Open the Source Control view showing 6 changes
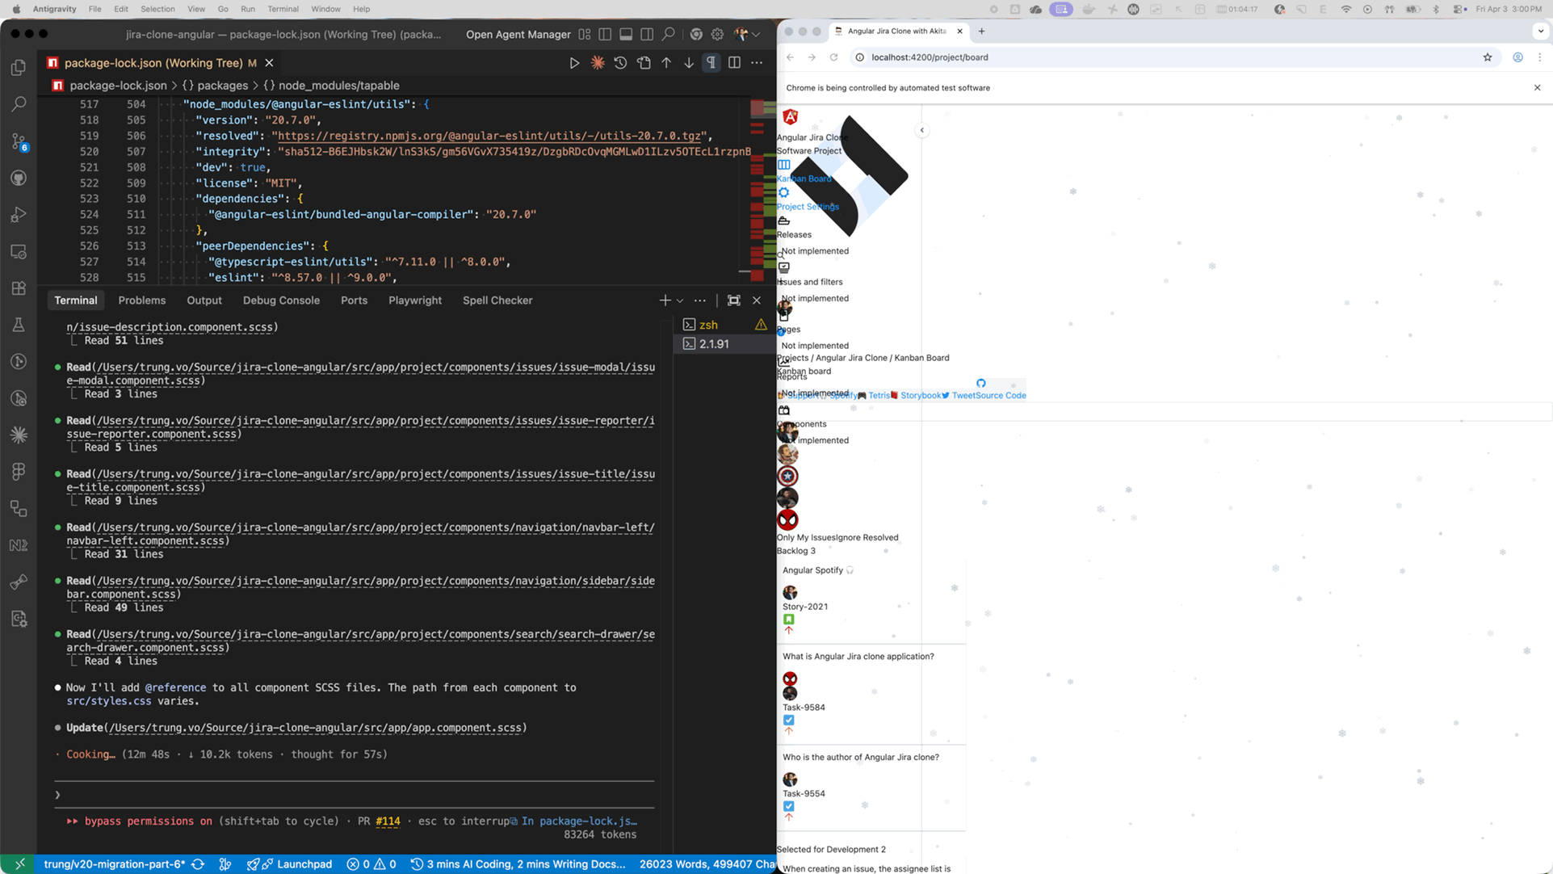1553x874 pixels. (x=18, y=141)
